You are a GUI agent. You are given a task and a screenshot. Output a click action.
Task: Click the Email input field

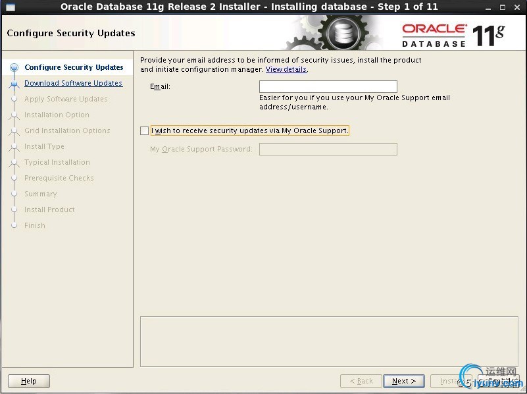pos(328,86)
